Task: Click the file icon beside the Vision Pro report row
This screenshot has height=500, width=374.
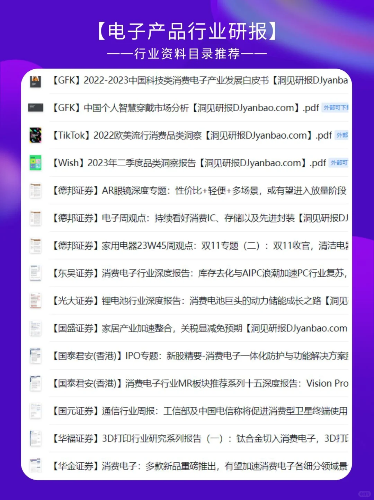Action: pos(35,384)
